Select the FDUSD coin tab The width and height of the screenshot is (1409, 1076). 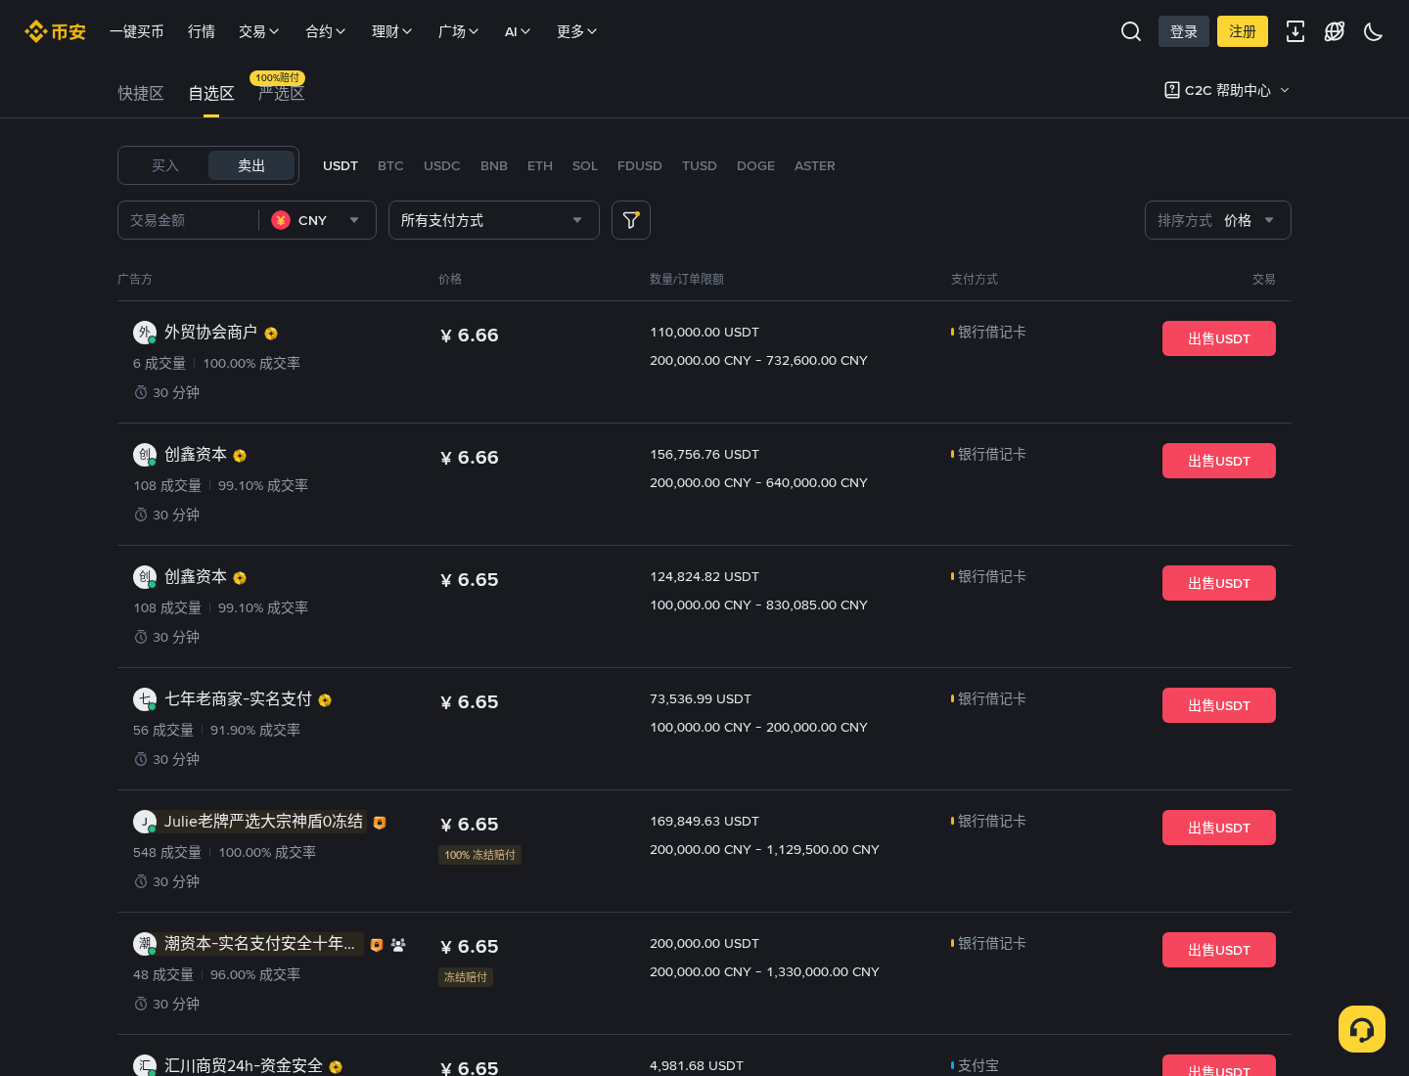640,165
